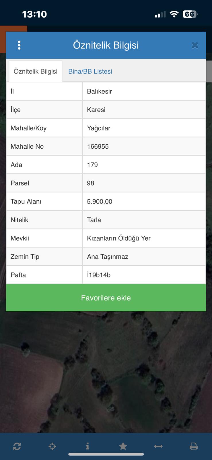Tap the battery indicator in status bar

click(190, 14)
